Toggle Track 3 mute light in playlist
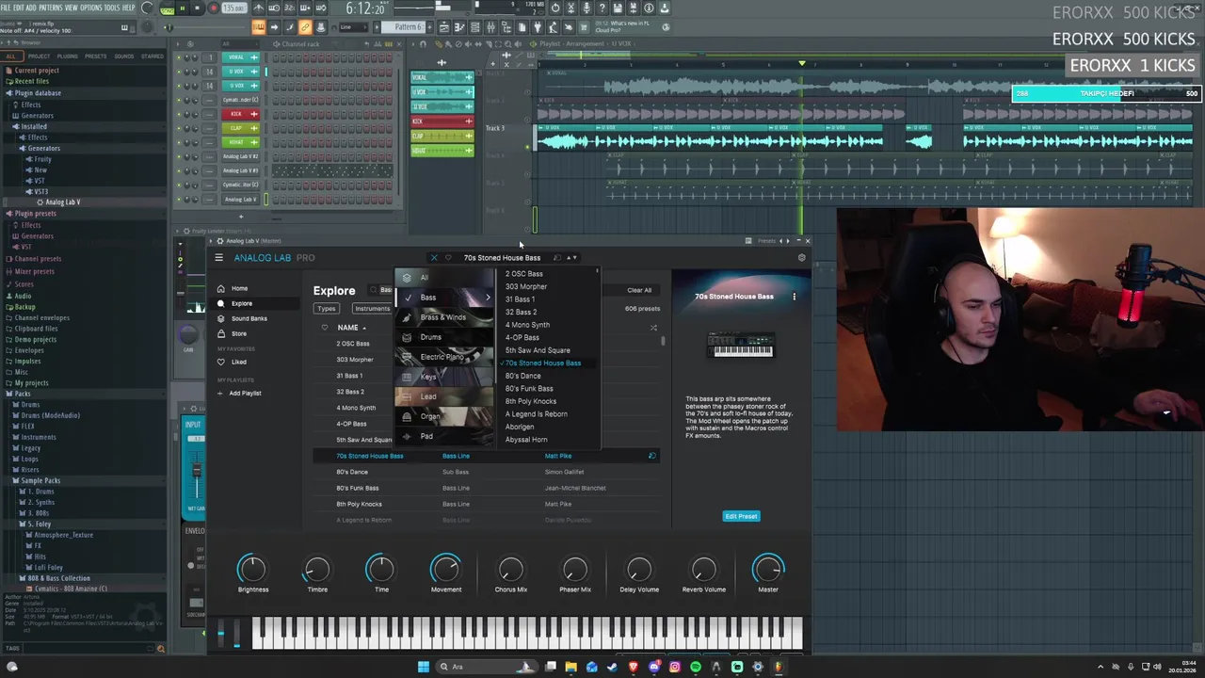This screenshot has height=678, width=1205. point(527,146)
